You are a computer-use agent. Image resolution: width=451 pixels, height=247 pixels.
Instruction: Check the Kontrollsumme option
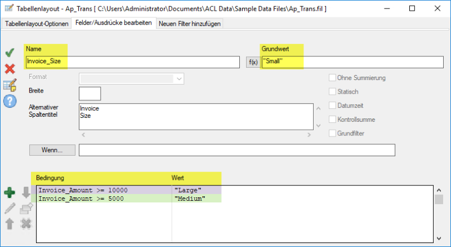(x=332, y=120)
